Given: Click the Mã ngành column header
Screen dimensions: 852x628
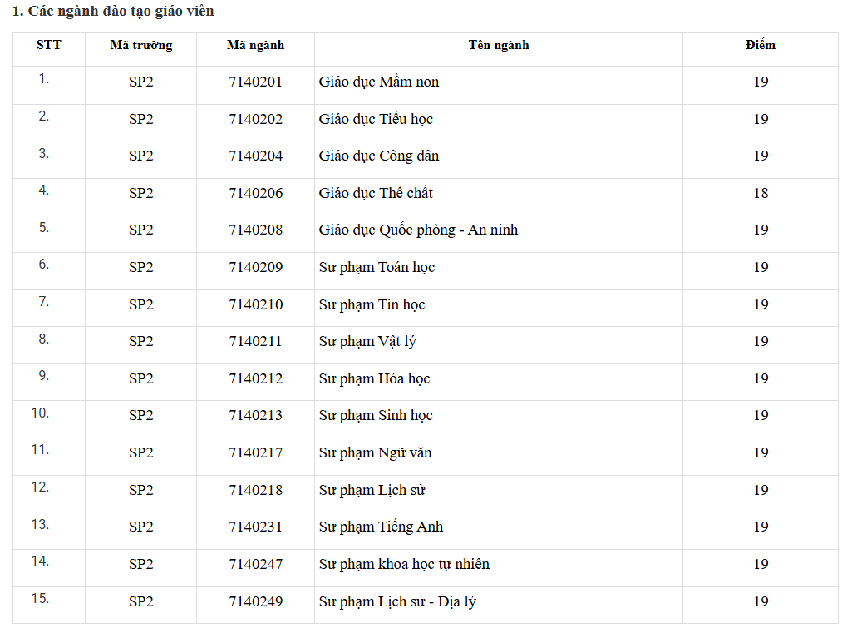Looking at the screenshot, I should click(255, 45).
